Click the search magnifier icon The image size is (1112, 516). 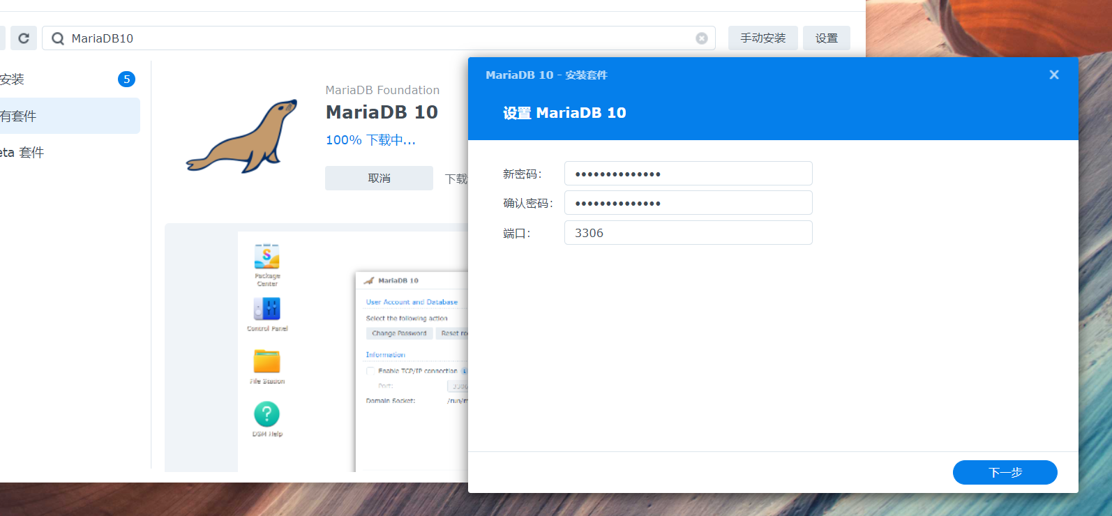click(x=58, y=38)
